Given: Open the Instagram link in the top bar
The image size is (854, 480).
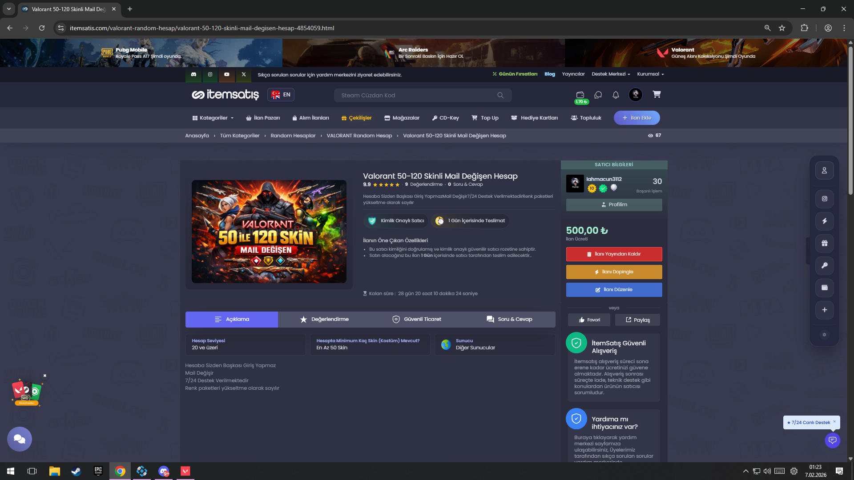Looking at the screenshot, I should (x=210, y=75).
